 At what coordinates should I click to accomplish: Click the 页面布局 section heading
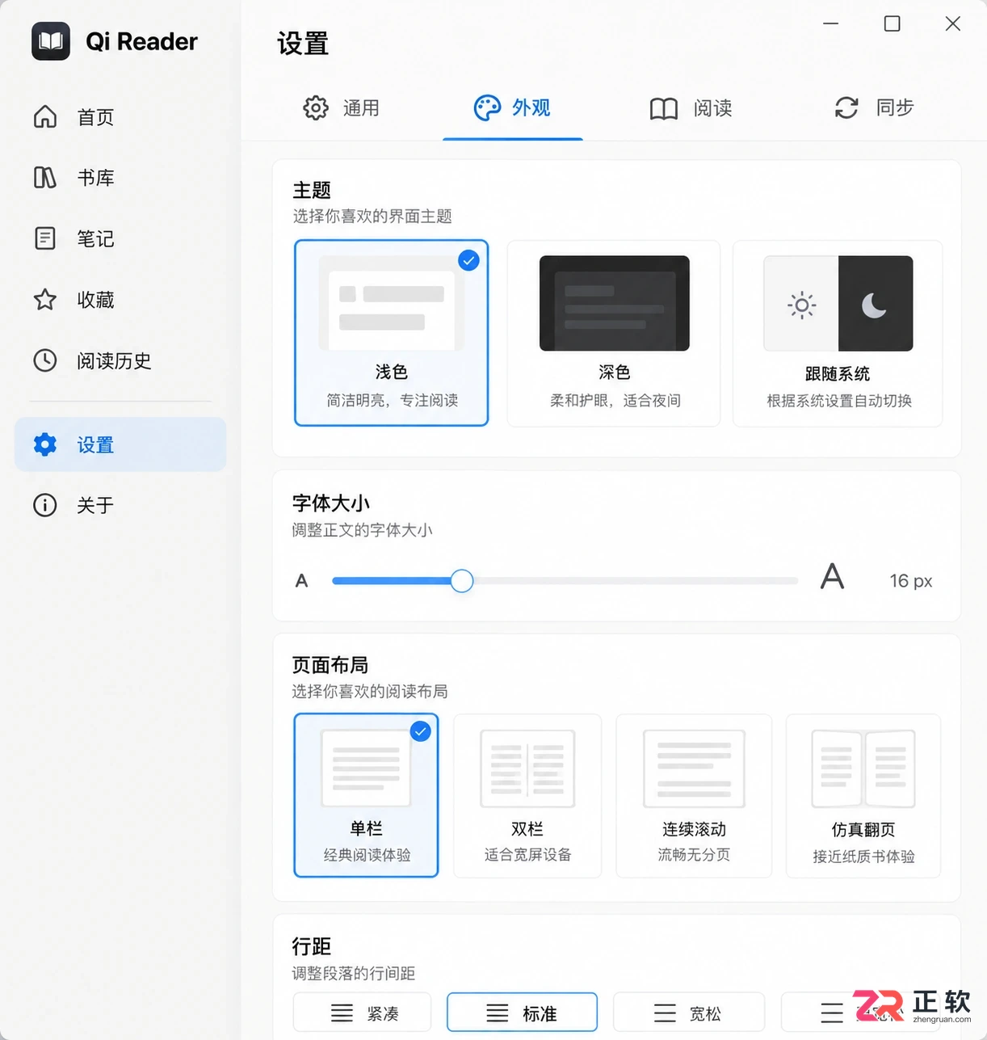tap(330, 664)
